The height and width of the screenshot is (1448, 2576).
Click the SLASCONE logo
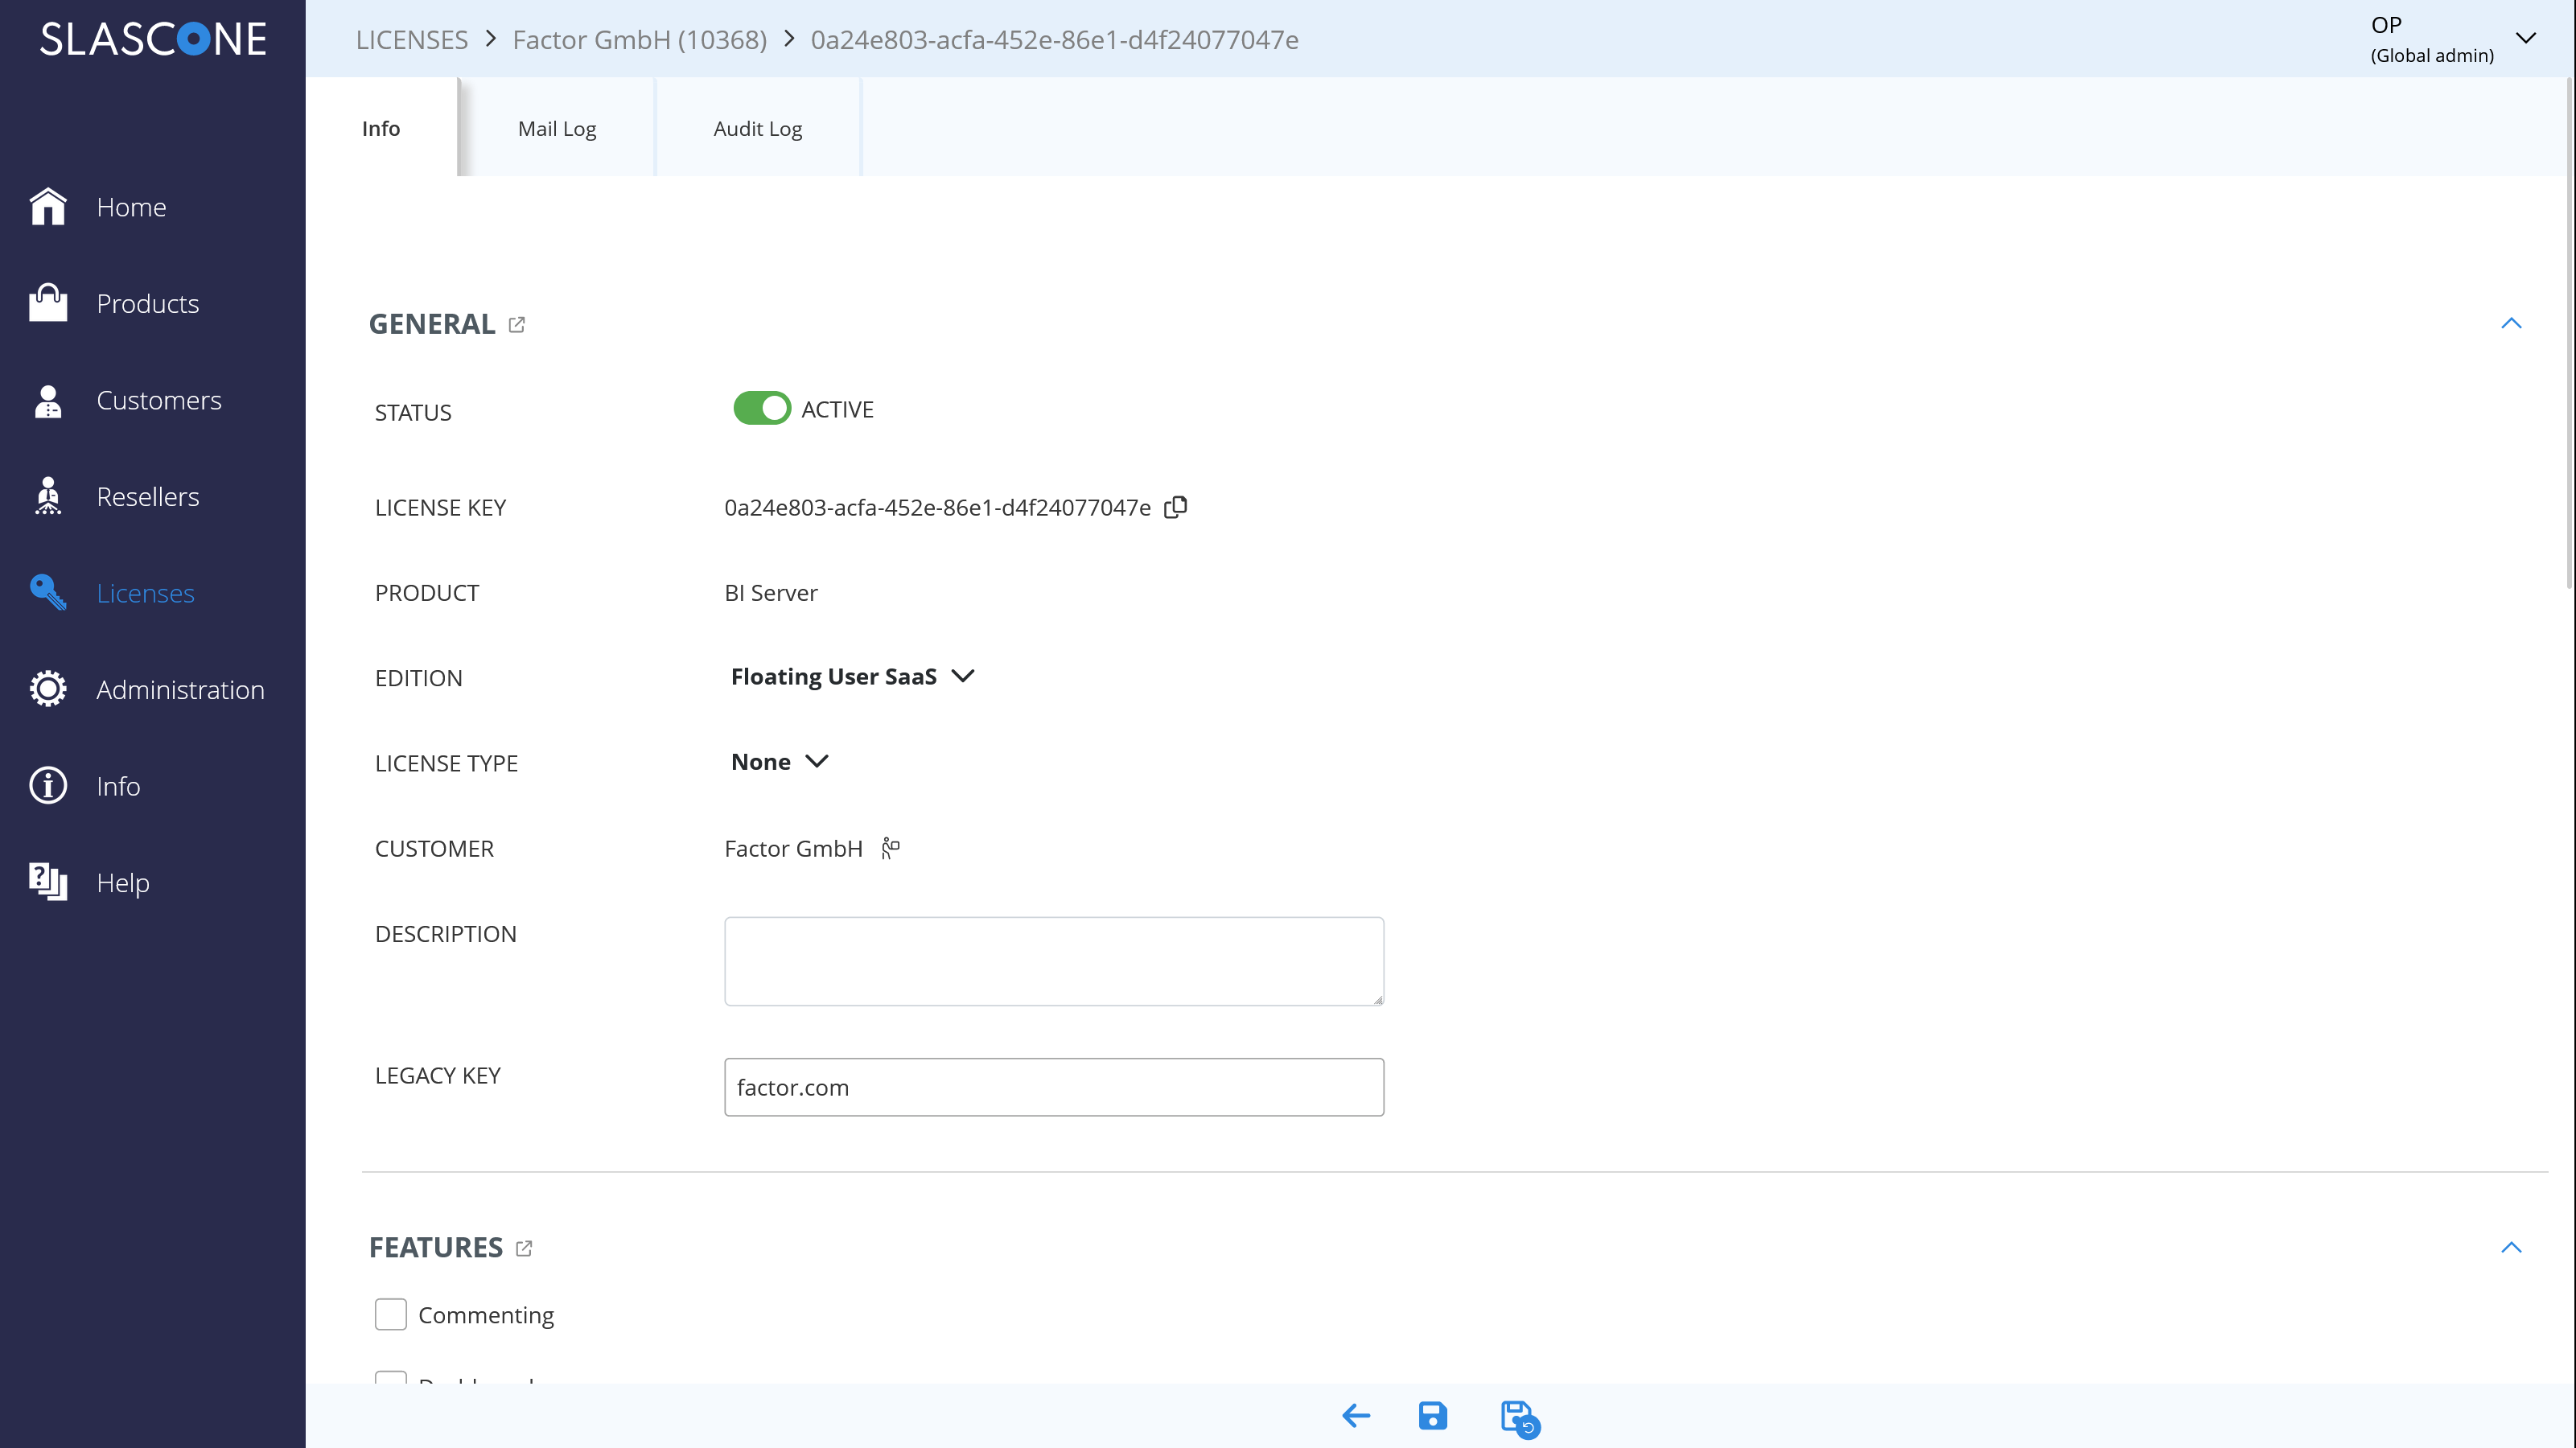(x=153, y=39)
